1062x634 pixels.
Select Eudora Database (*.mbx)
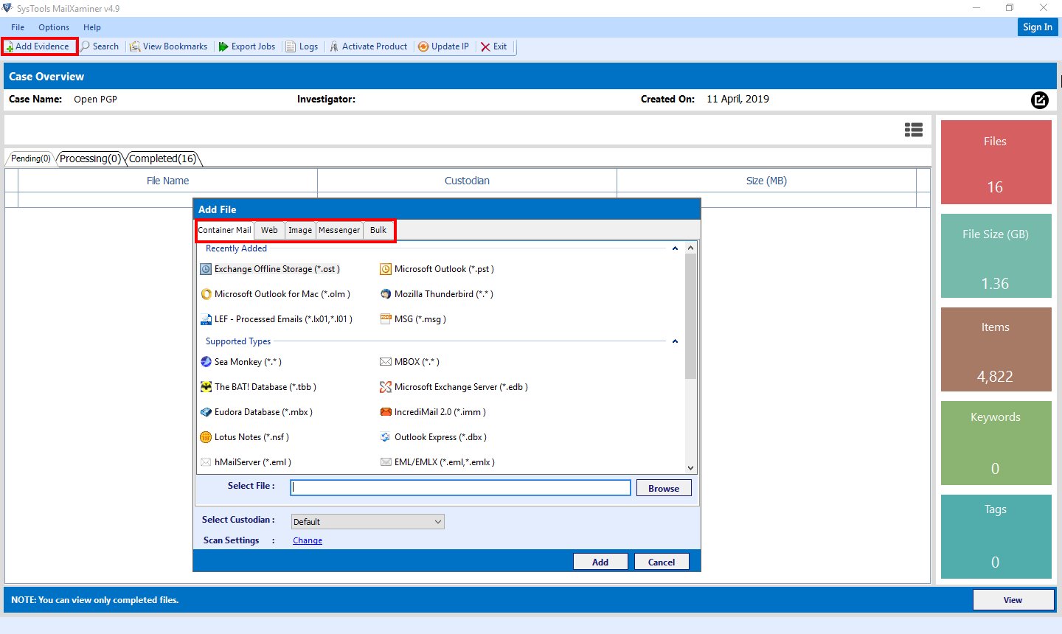(x=257, y=412)
